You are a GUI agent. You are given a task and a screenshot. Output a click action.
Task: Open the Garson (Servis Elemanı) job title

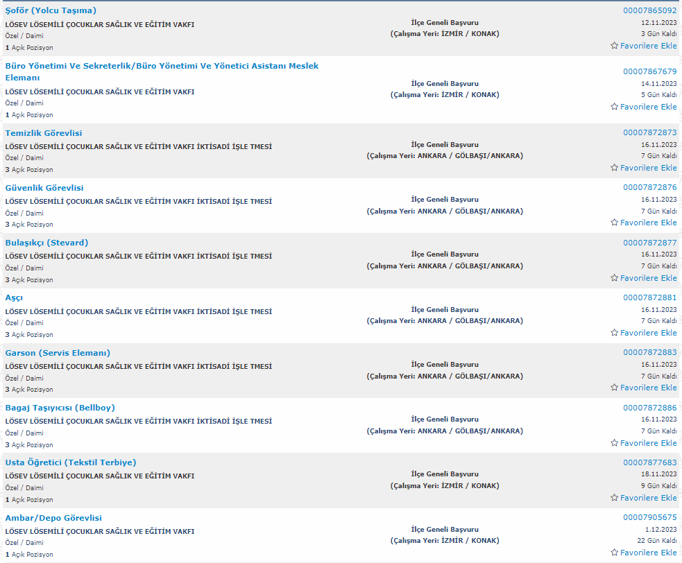point(58,353)
